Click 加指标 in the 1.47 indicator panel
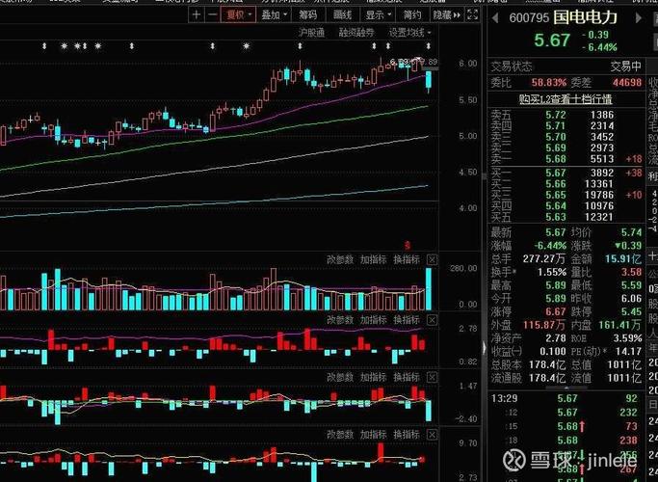 tap(373, 378)
